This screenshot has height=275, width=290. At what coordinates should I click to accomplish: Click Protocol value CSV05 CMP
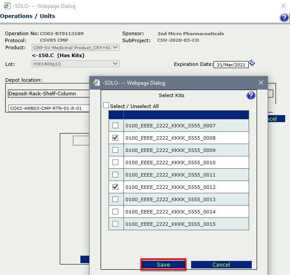coord(54,40)
